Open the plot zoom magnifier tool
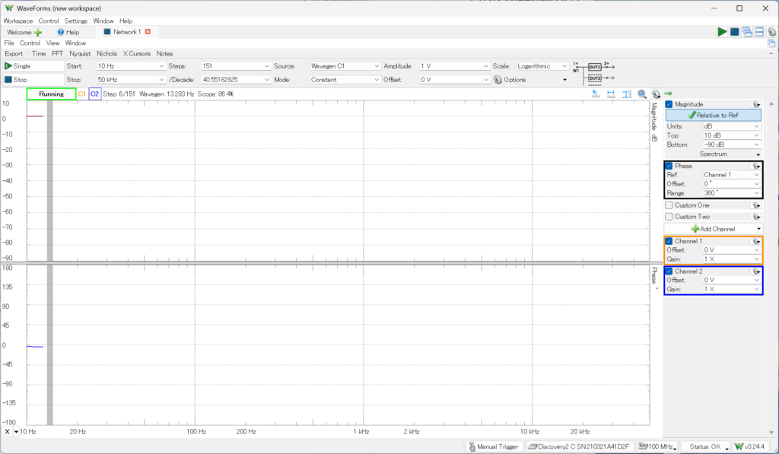This screenshot has width=779, height=454. point(642,94)
